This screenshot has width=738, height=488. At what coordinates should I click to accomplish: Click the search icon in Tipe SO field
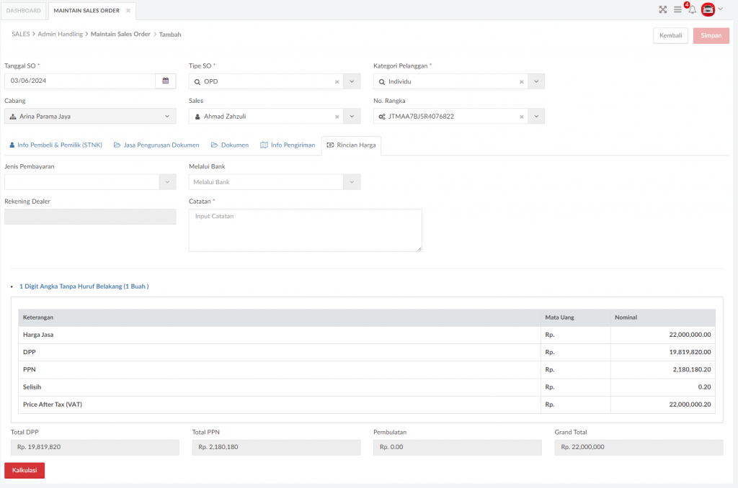coord(197,82)
